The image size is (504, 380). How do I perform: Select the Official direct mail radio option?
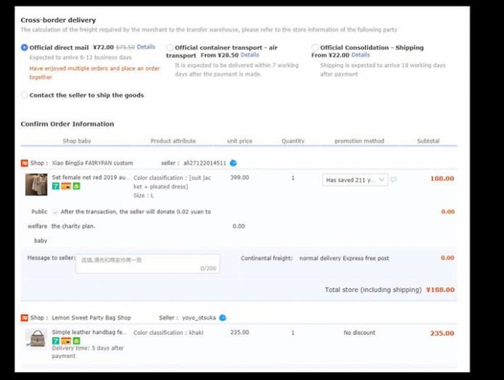tap(24, 47)
